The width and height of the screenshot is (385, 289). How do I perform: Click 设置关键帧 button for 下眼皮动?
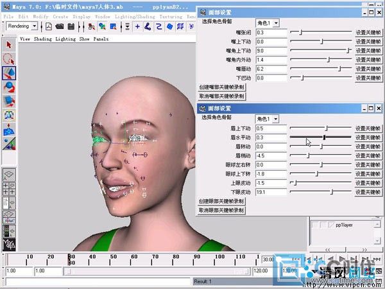point(368,192)
